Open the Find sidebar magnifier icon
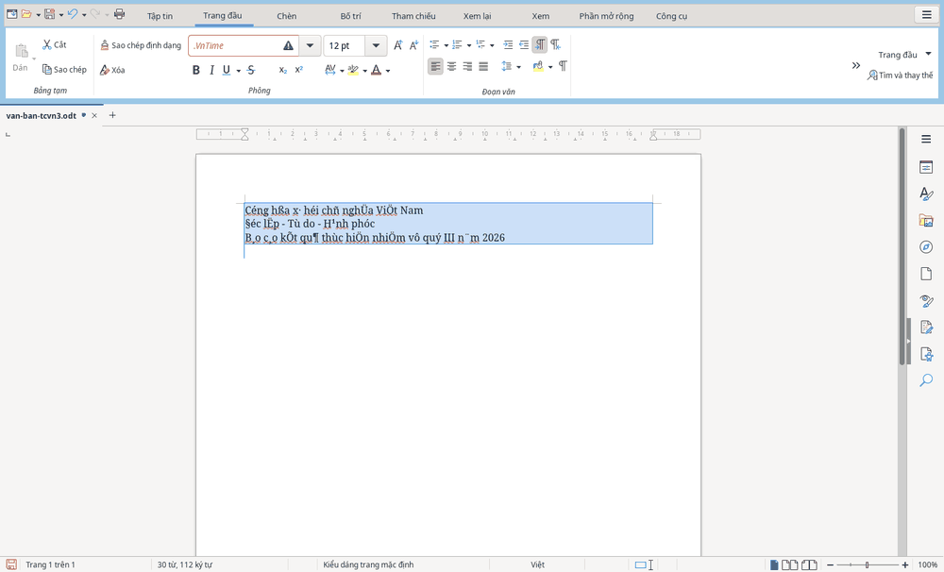 (x=926, y=380)
